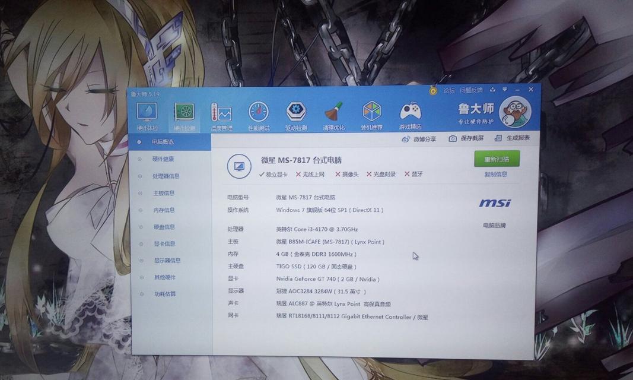633x380 pixels.
Task: Close the 鲁大师 window
Action: pos(531,89)
